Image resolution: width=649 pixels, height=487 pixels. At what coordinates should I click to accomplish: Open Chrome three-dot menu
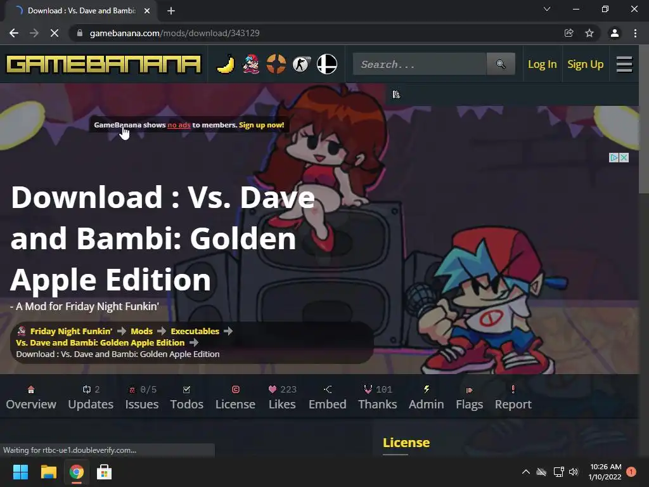click(x=635, y=33)
